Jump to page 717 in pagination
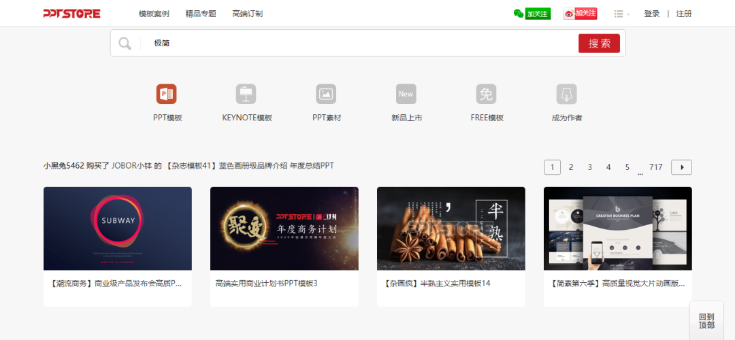735x340 pixels. pos(655,167)
